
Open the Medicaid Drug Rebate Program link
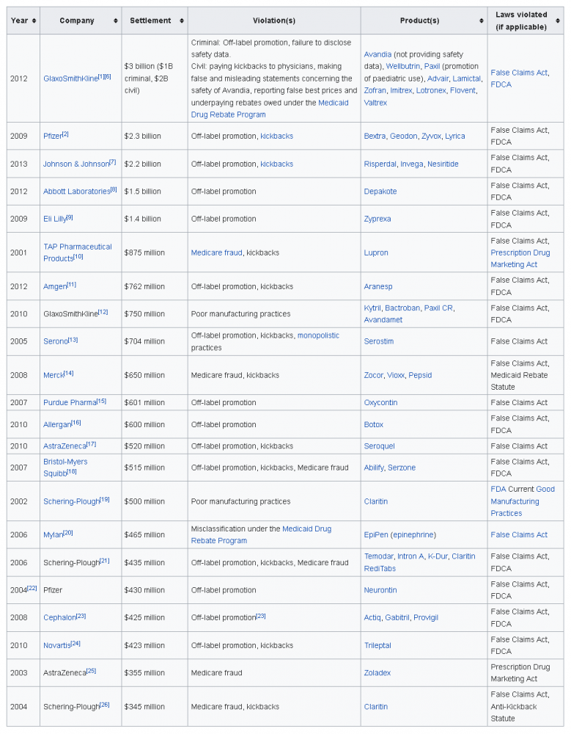333,103
